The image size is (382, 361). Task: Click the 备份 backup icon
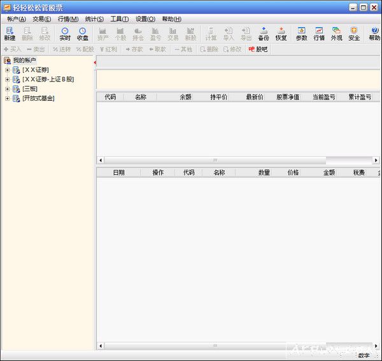[264, 34]
